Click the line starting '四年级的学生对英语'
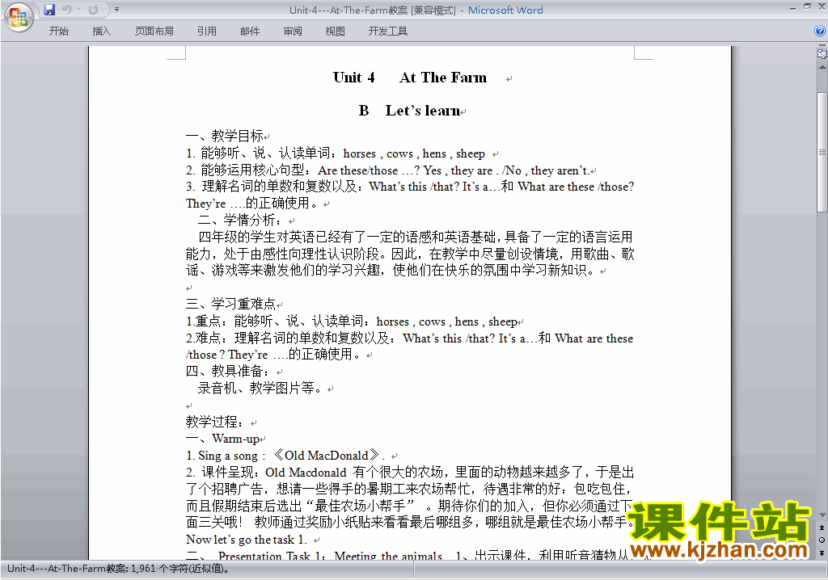 tap(416, 237)
